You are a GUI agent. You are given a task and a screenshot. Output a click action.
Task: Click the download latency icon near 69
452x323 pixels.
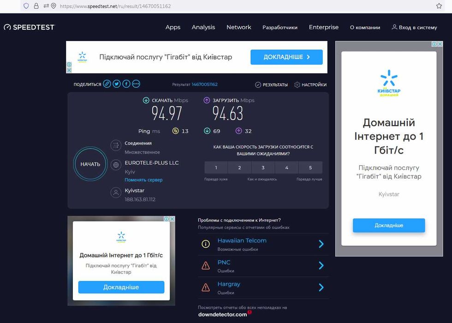coord(207,131)
